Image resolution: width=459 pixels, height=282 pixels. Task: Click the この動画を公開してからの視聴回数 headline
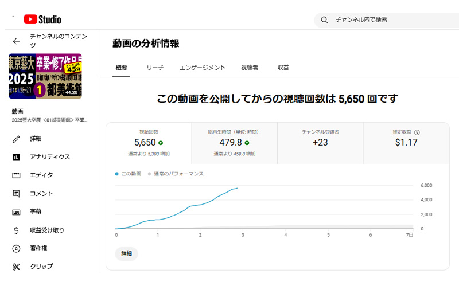[277, 99]
